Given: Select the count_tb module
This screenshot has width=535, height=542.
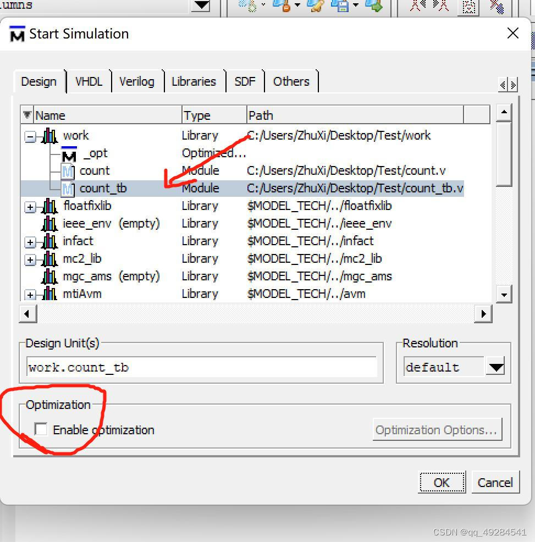Looking at the screenshot, I should pyautogui.click(x=103, y=189).
